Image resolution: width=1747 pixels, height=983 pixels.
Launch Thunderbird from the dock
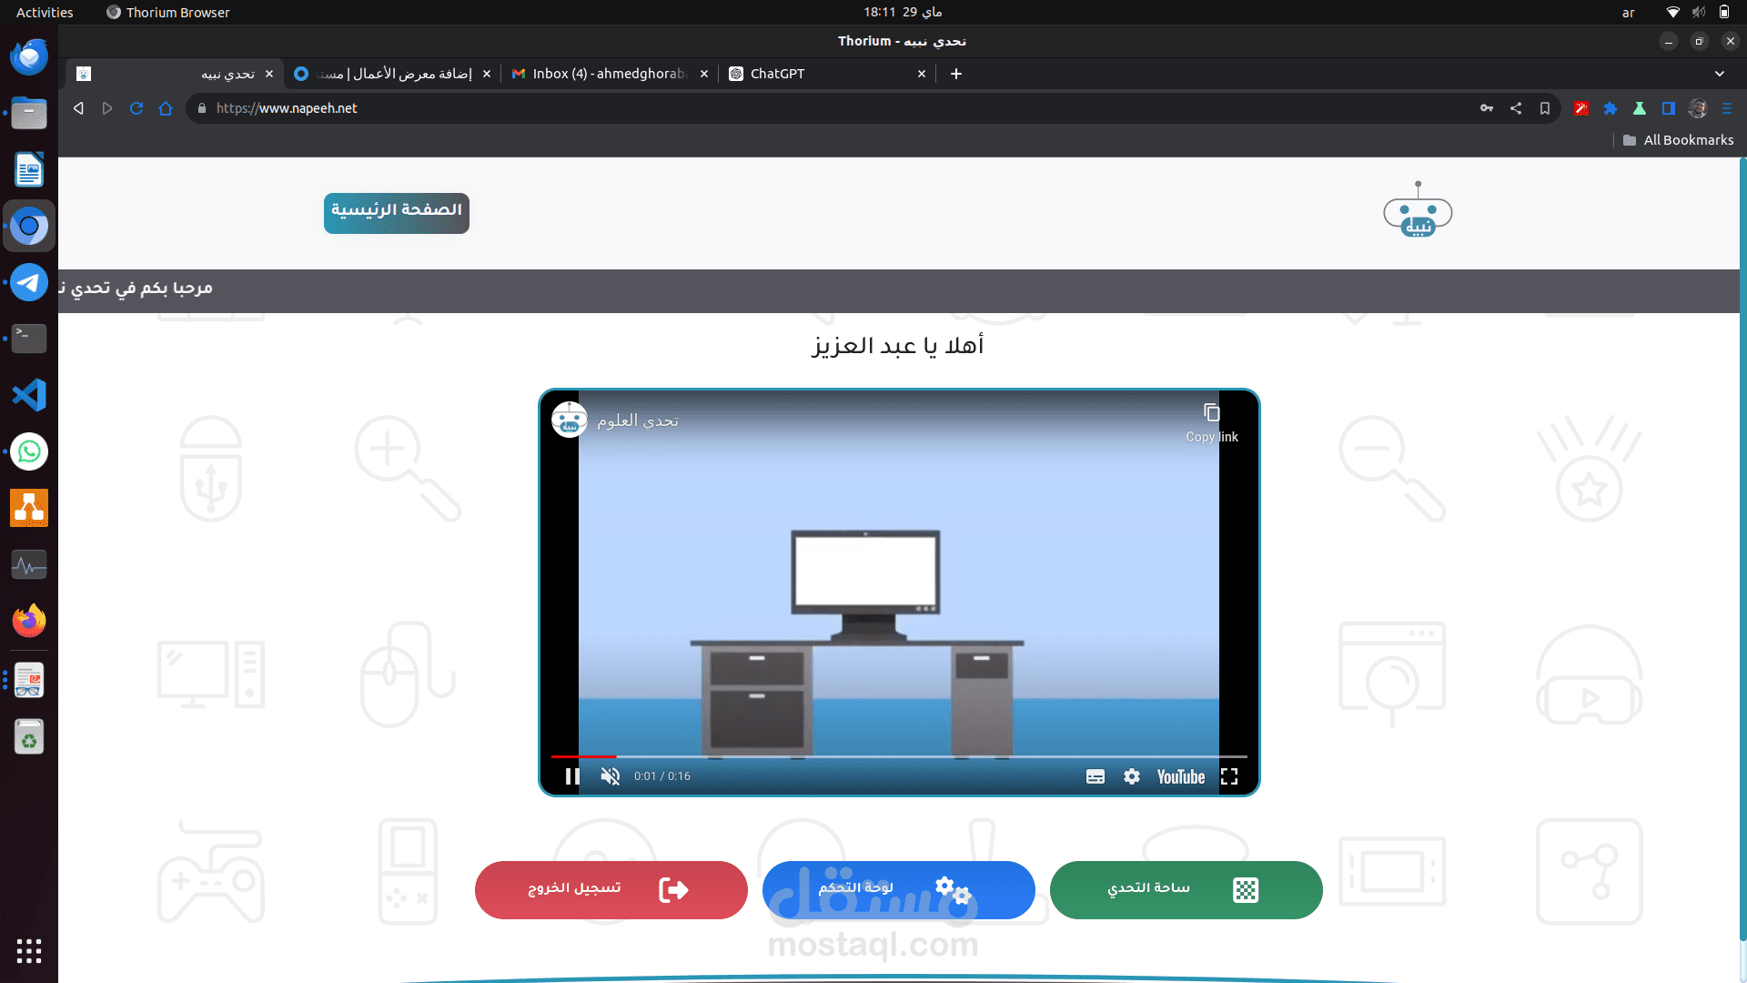click(29, 56)
